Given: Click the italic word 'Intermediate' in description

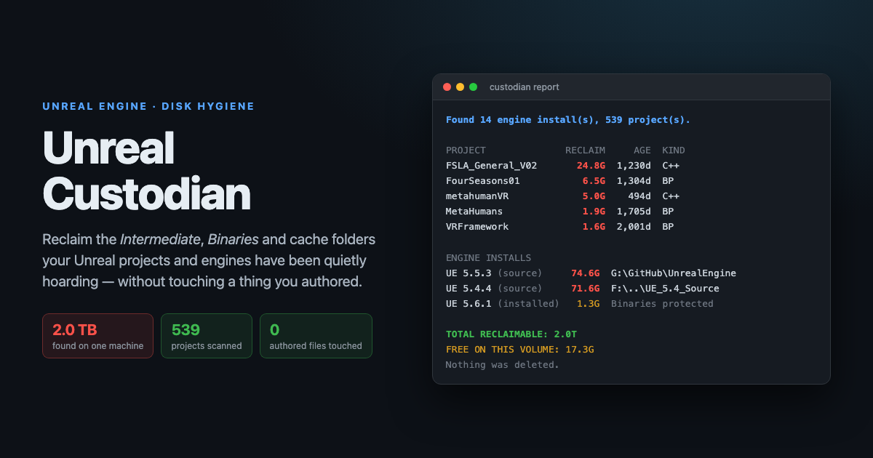Looking at the screenshot, I should tap(160, 239).
